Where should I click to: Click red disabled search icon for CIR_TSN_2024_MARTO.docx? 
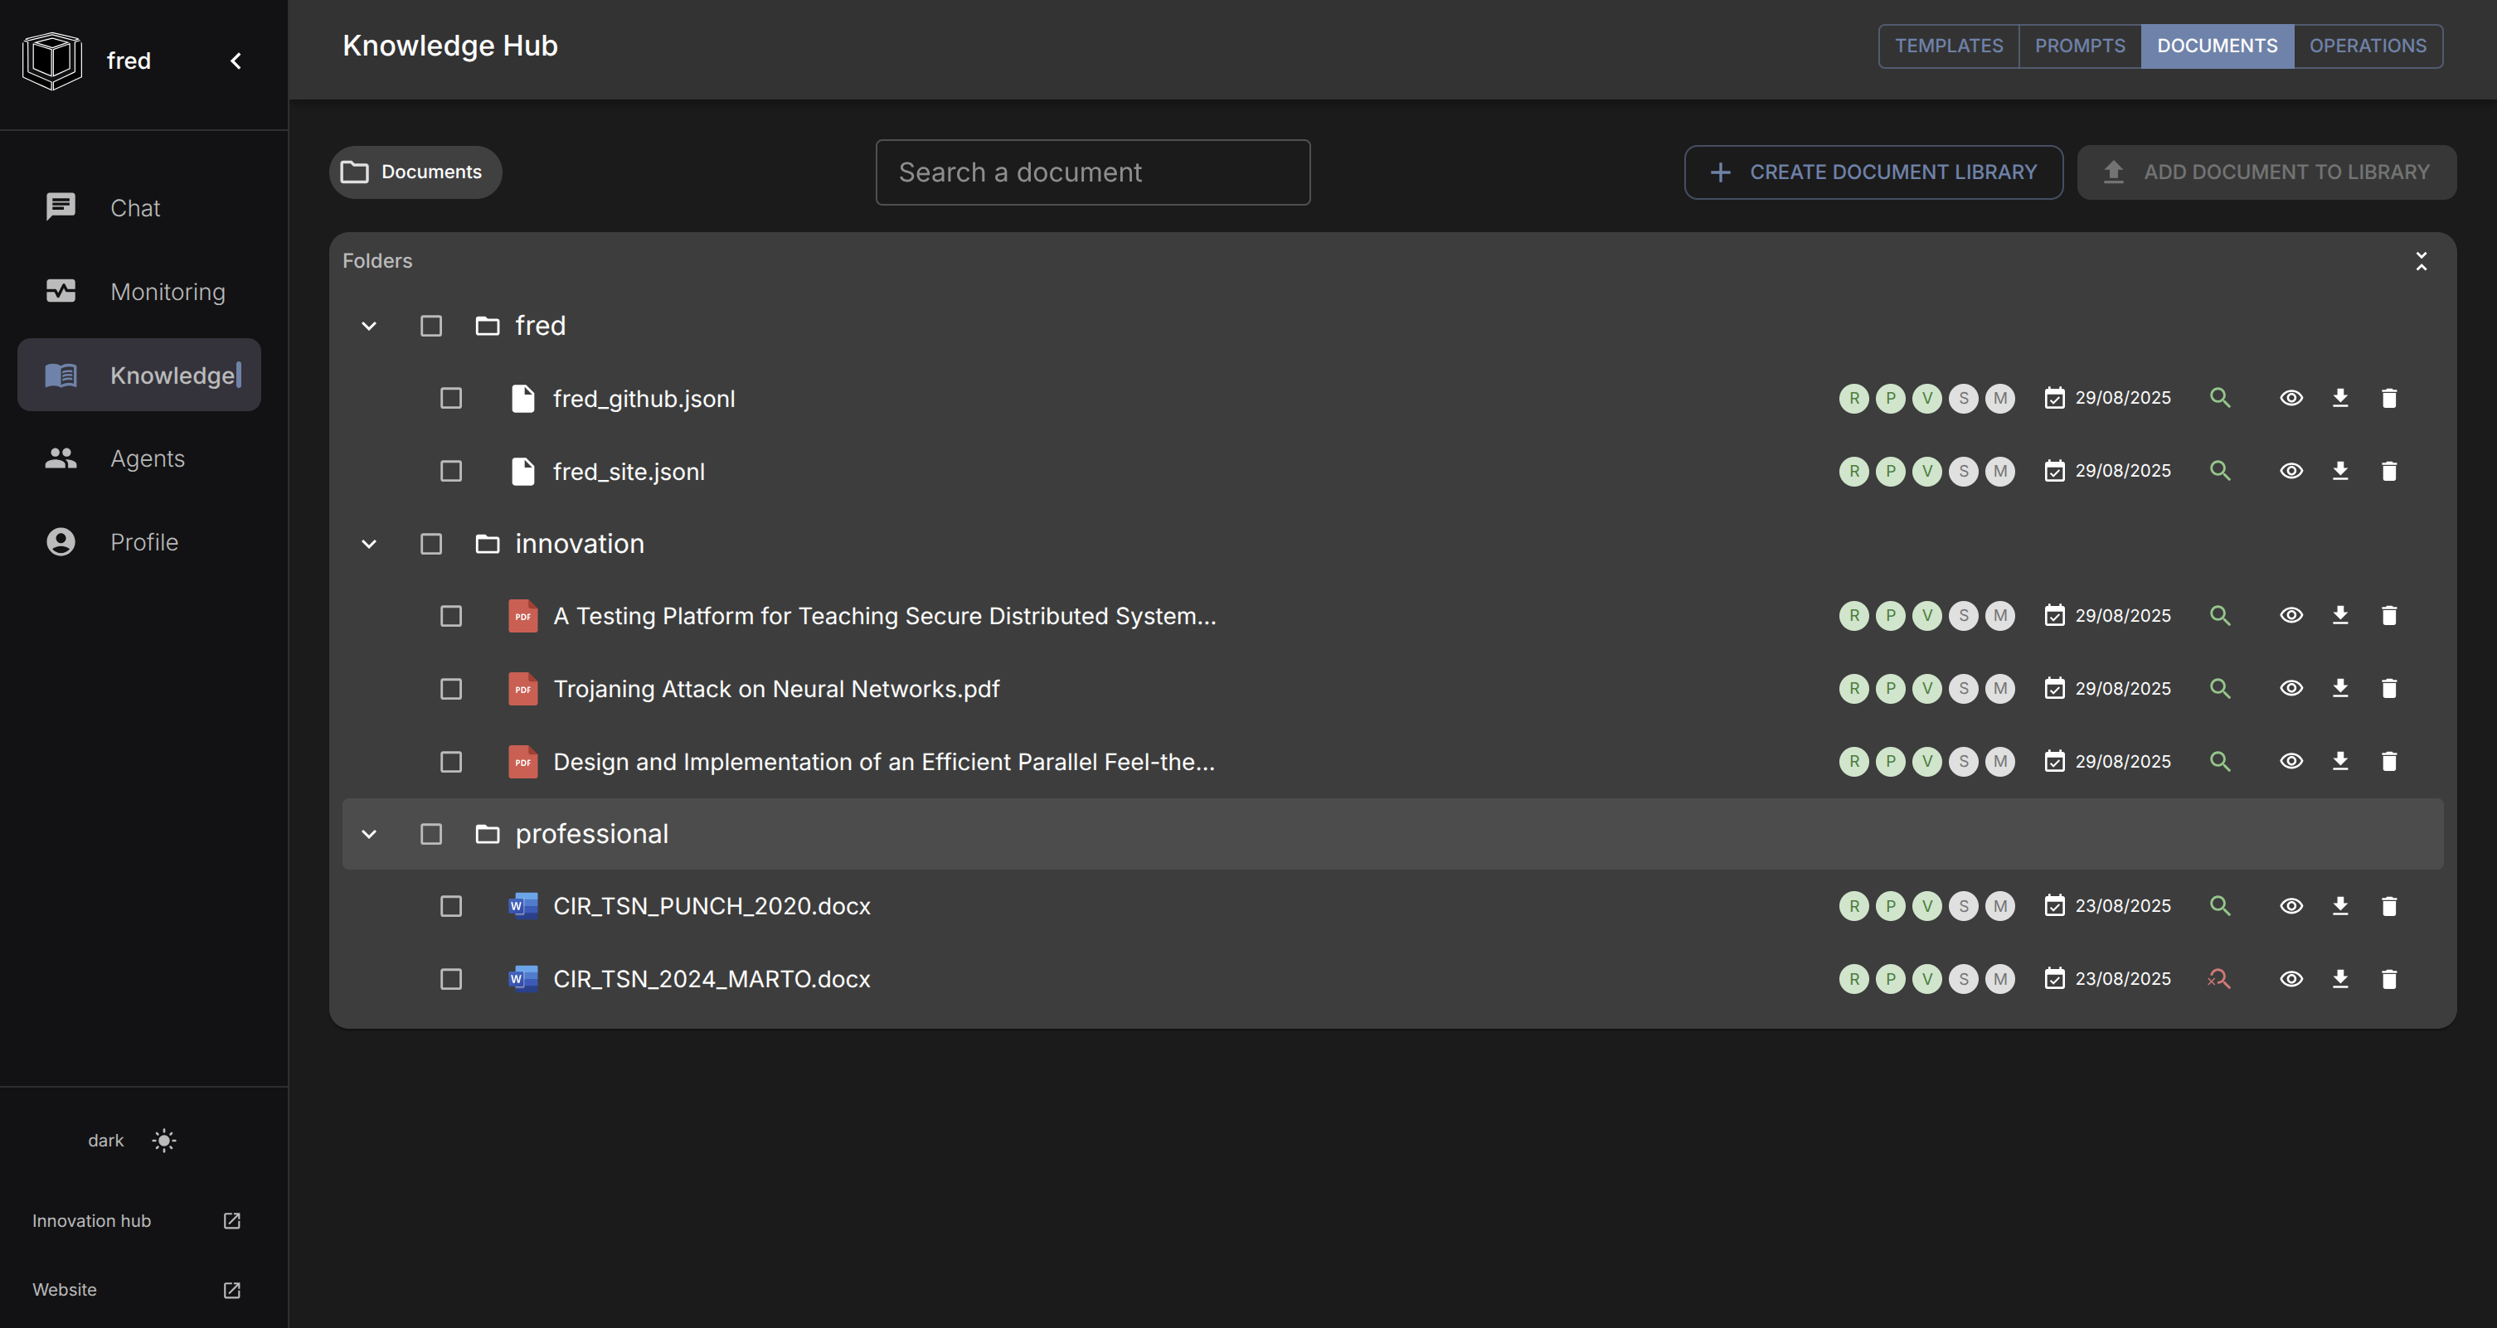point(2220,979)
